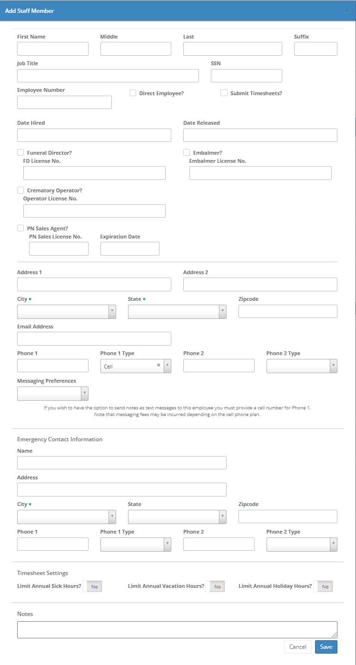
Task: Check the Direct Employee checkbox
Action: tap(133, 93)
